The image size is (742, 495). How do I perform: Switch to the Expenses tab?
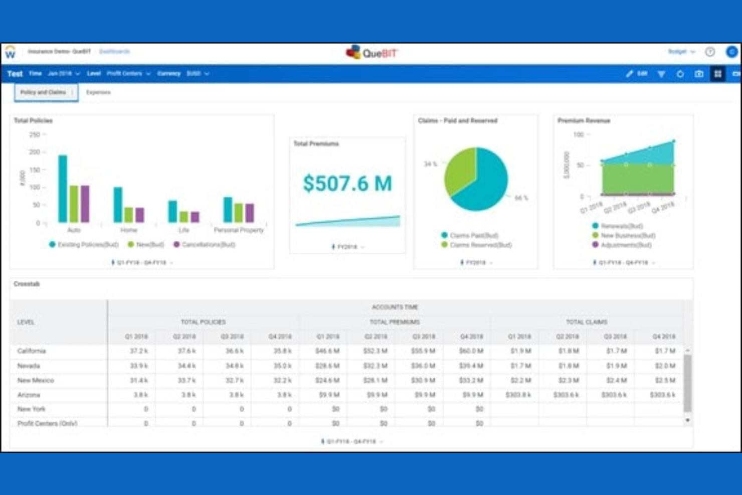99,92
